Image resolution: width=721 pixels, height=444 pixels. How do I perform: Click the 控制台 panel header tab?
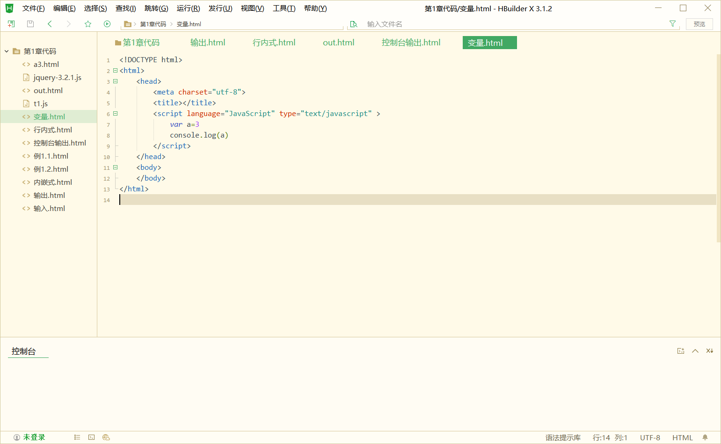point(22,351)
